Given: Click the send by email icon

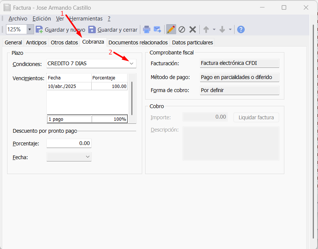Looking at the screenshot, I should pos(157,29).
